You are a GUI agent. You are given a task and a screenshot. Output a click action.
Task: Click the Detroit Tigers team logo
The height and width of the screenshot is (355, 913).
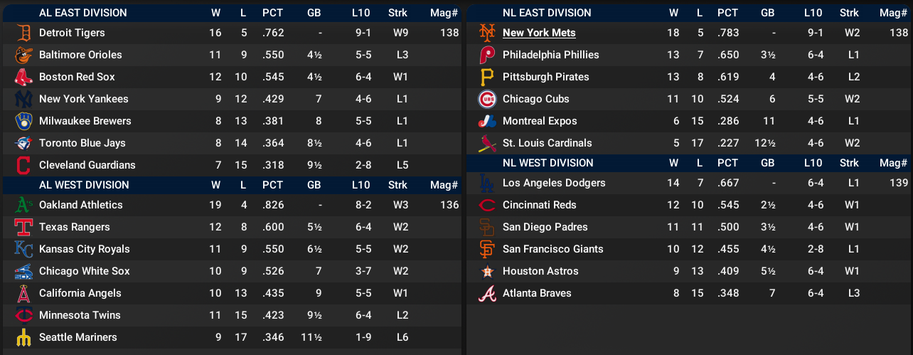(x=23, y=33)
